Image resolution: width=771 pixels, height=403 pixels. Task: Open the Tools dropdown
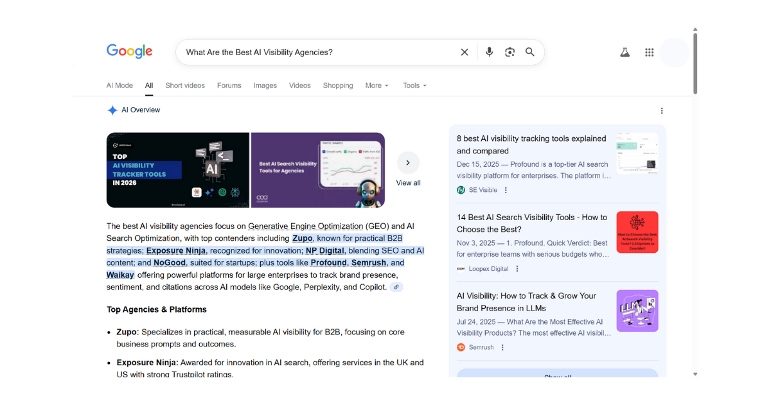pyautogui.click(x=414, y=85)
